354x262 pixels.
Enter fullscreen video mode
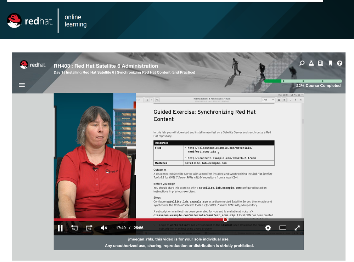pos(297,228)
